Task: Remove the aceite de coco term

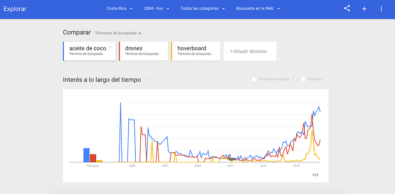Action: 110,47
